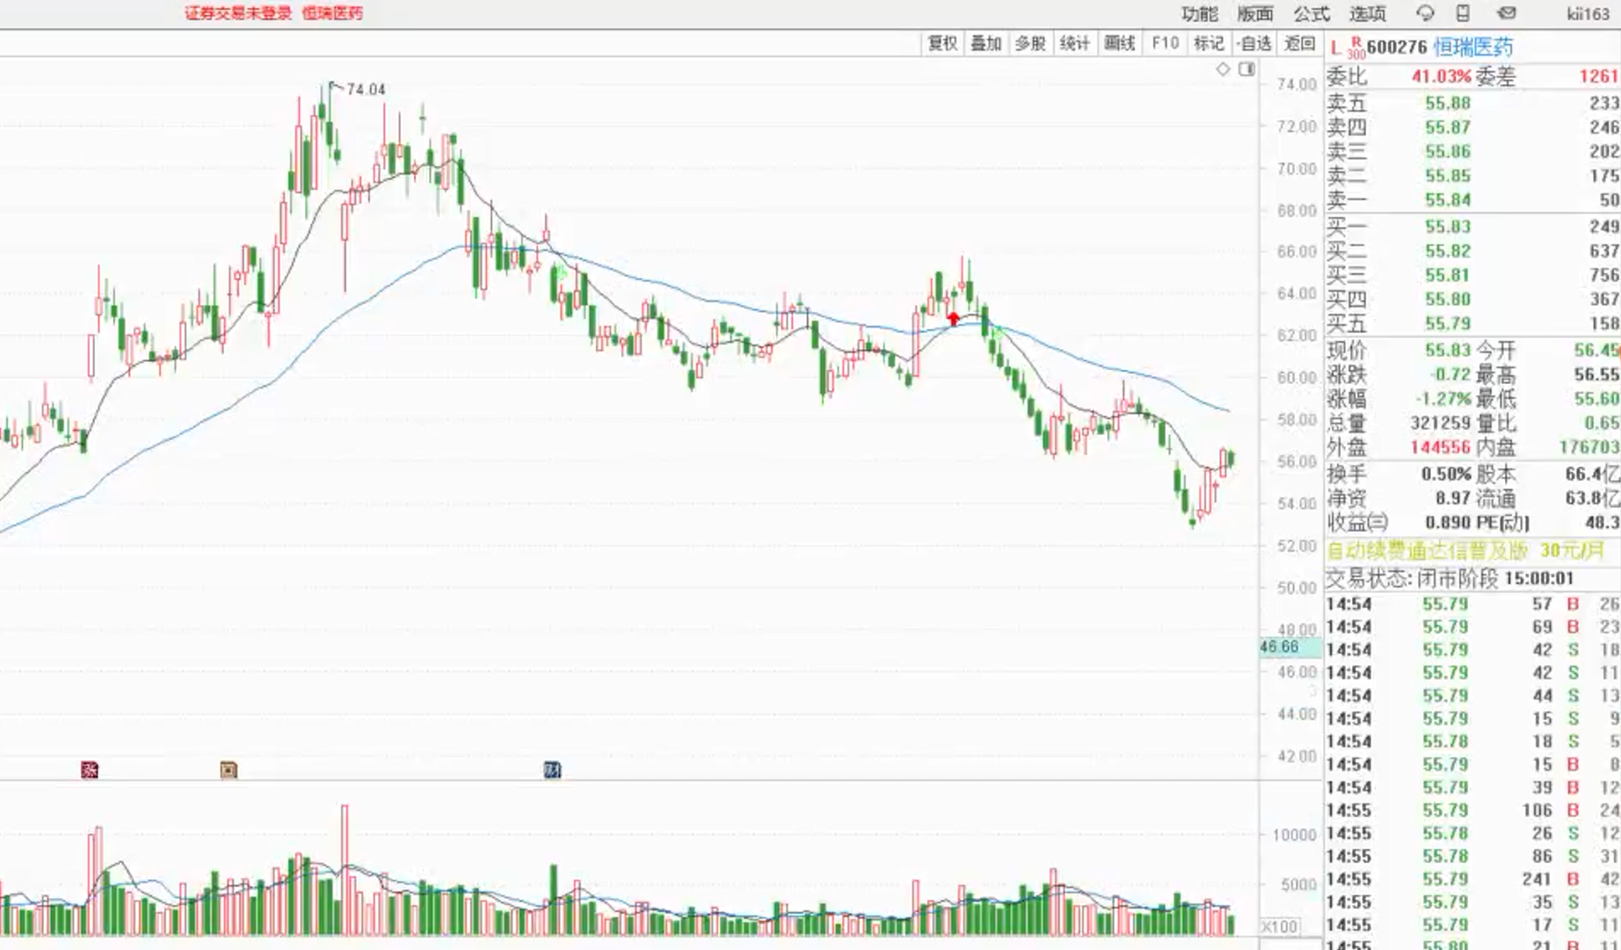
Task: Click the 叠加 toolbar button
Action: pyautogui.click(x=986, y=43)
